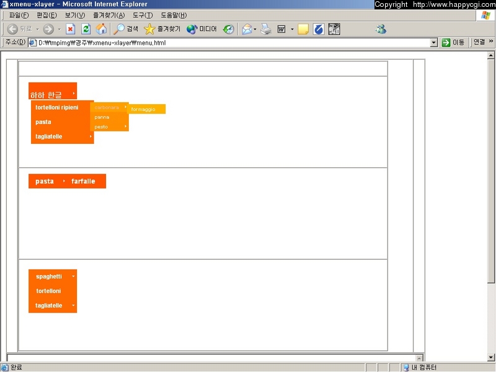Click the Print icon

(x=266, y=29)
